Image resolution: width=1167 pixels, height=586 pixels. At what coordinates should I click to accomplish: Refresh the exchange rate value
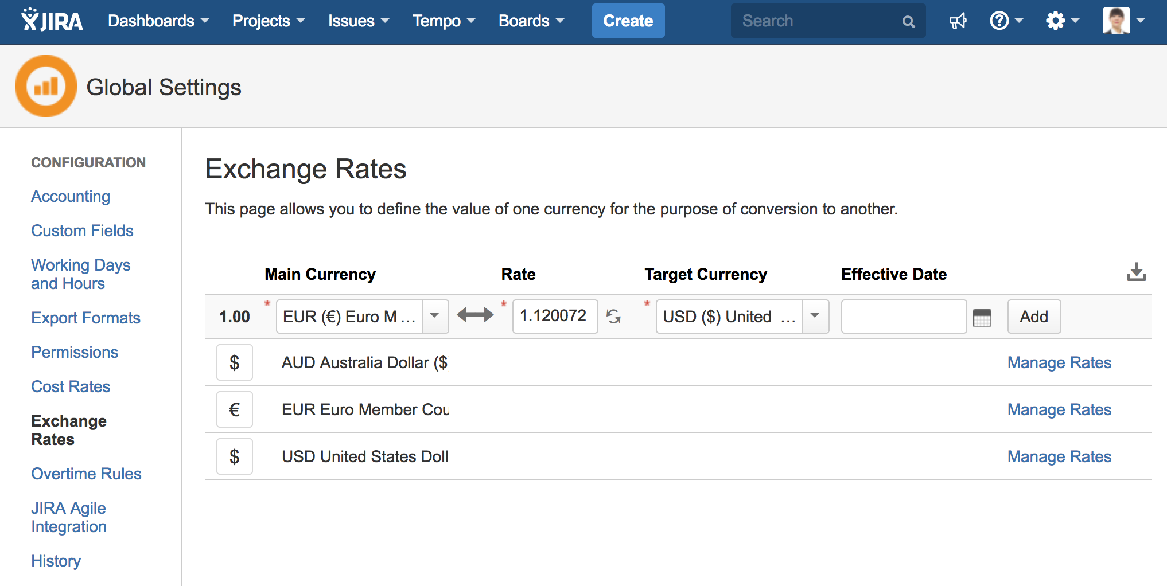614,317
